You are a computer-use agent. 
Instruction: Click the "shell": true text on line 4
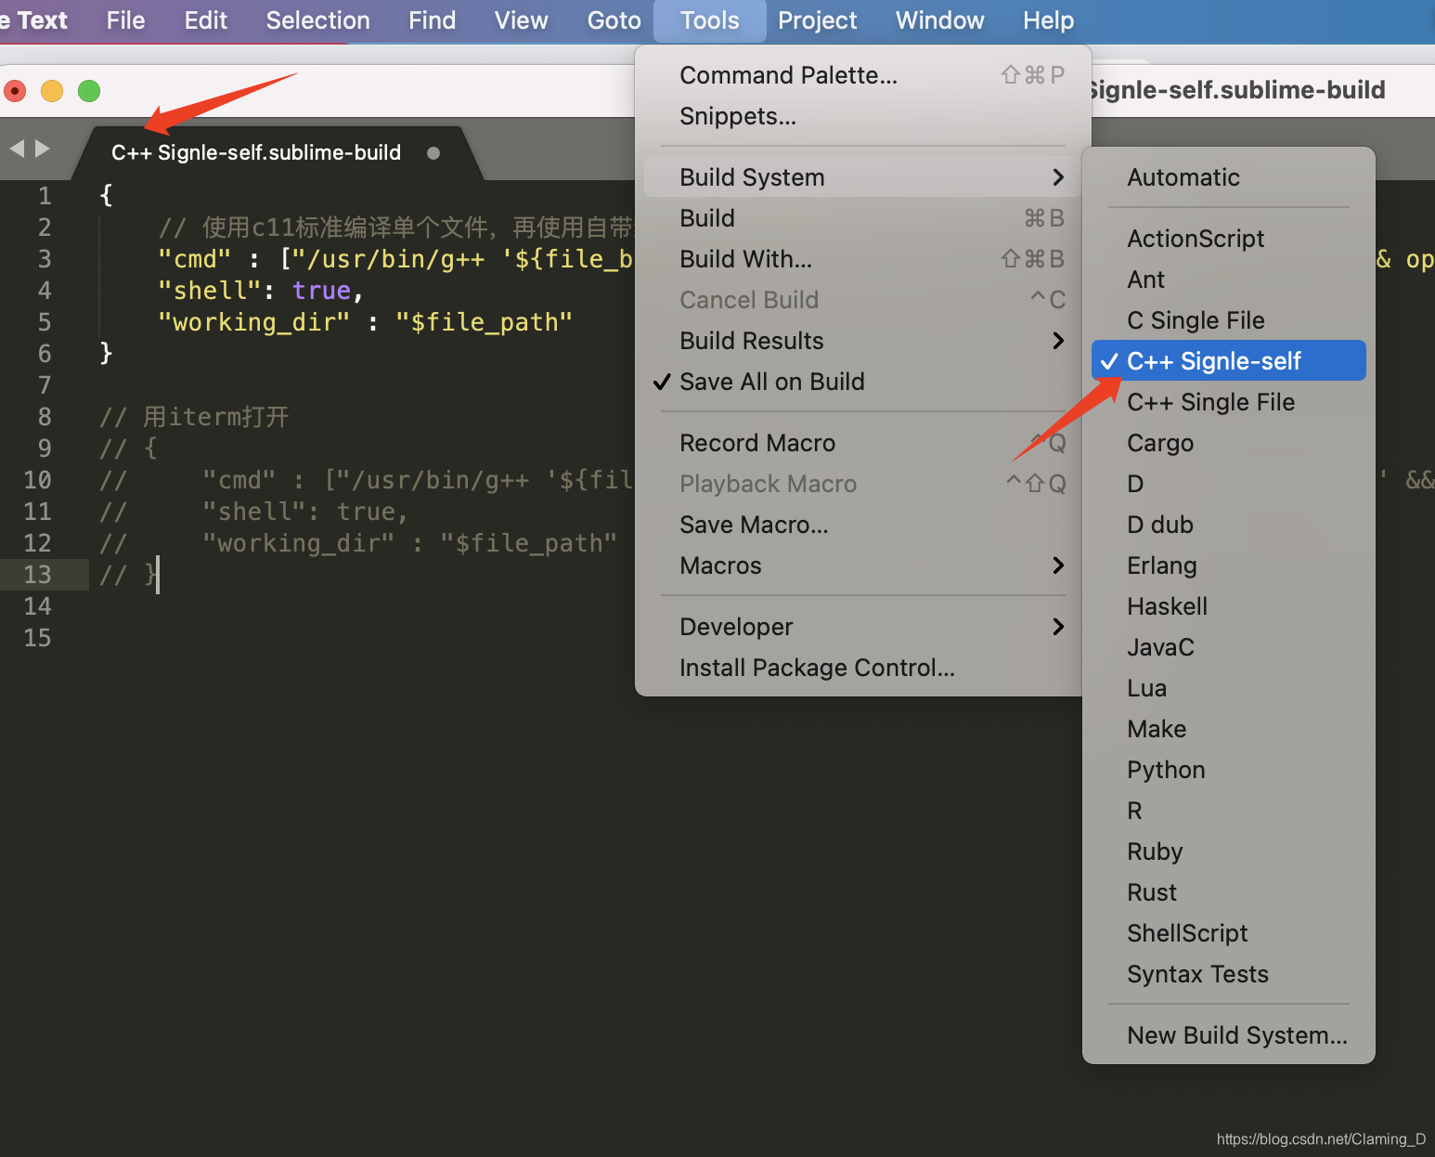click(260, 291)
